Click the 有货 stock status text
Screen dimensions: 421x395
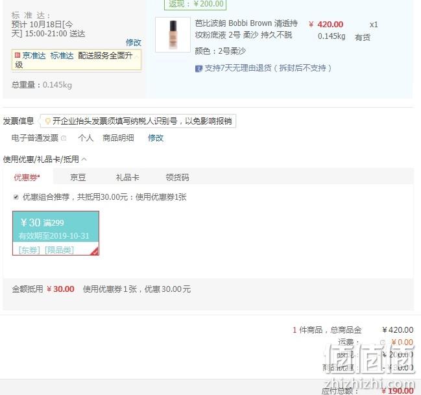[x=363, y=37]
